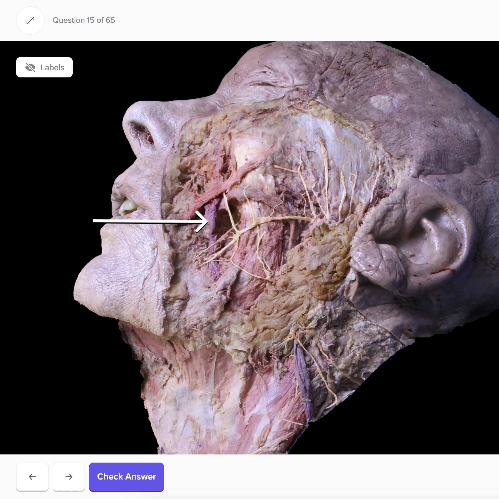499x499 pixels.
Task: Click the diagonal arrows icon near question counter
Action: pos(30,20)
